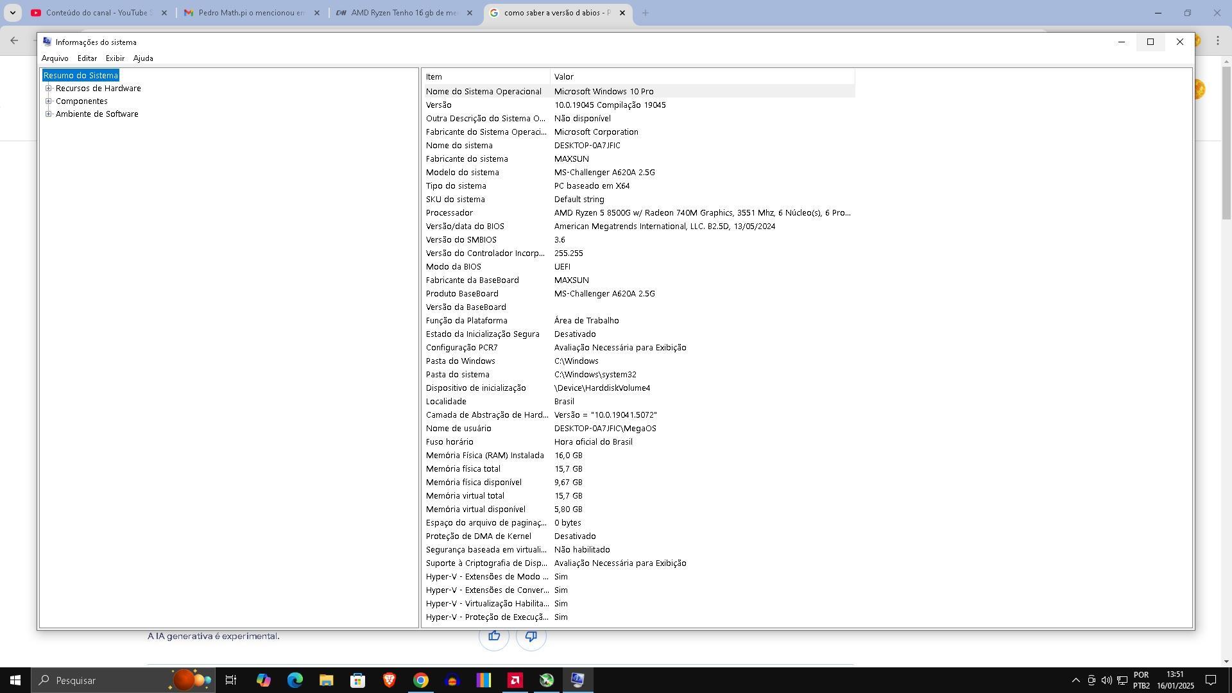
Task: Open the green sphere app in the taskbar
Action: [546, 680]
